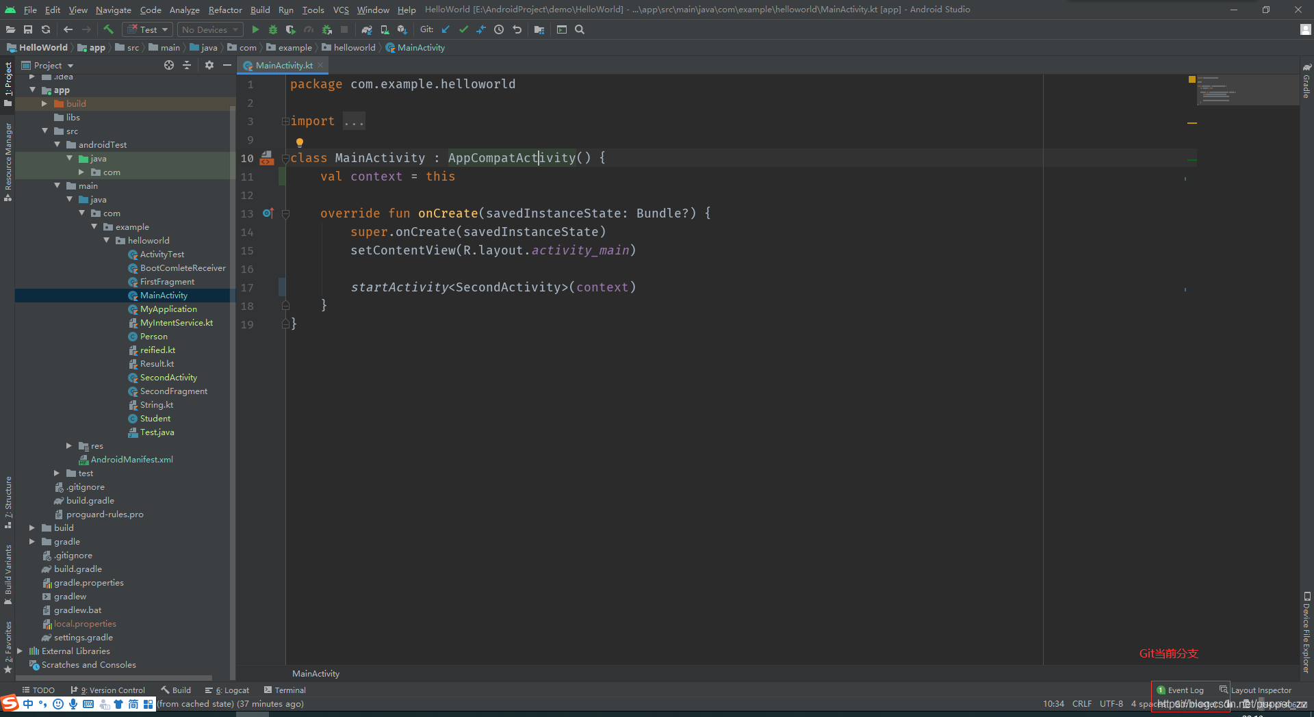Collapse the androidTest folder
This screenshot has width=1314, height=717.
click(x=57, y=145)
